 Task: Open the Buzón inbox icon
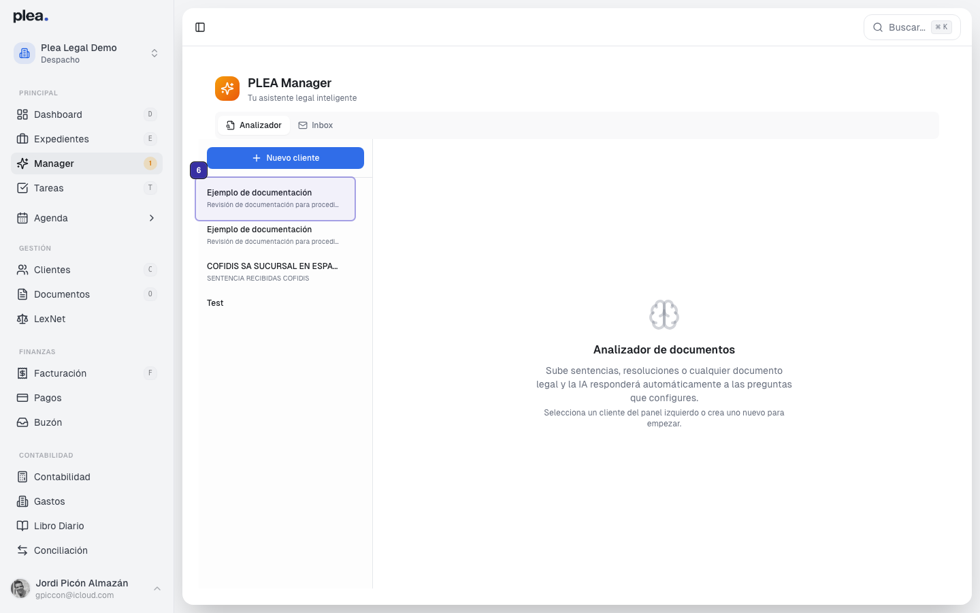22,422
